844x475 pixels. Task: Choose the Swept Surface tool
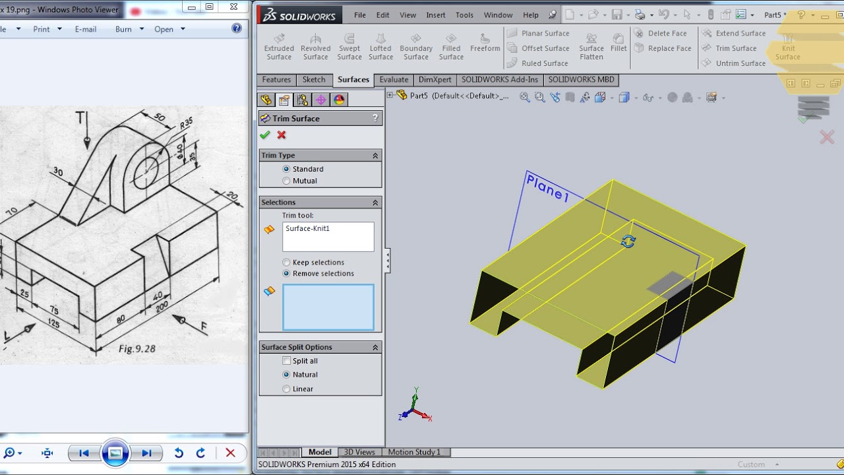349,47
